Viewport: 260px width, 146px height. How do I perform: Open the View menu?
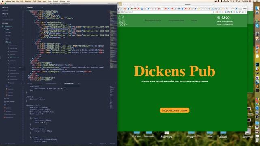click(39, 1)
